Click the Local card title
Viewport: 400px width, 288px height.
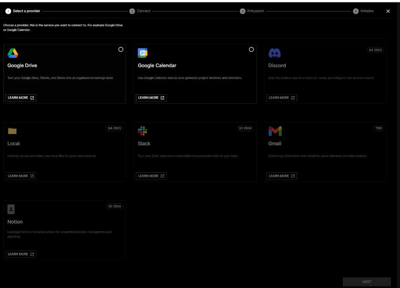tap(13, 144)
